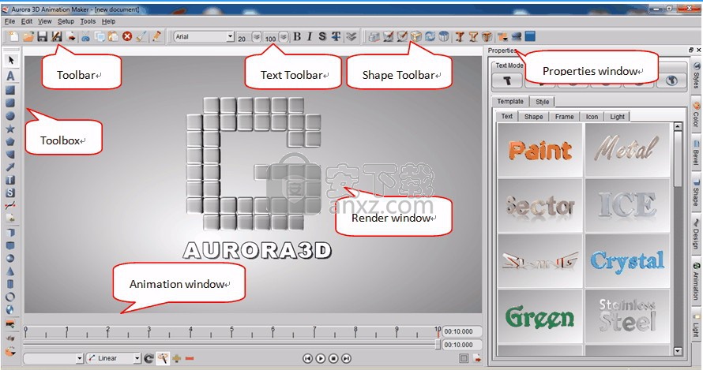Click the boxed S tool in toolbox
Screen dimensions: 703x370
click(x=9, y=193)
